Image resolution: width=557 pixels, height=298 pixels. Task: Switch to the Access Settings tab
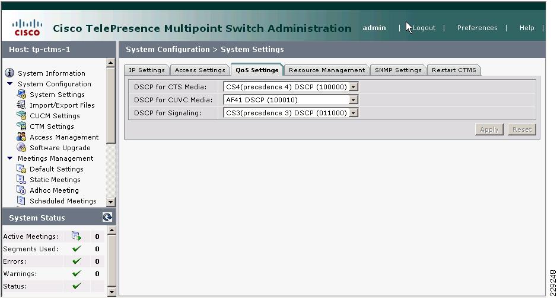point(200,70)
